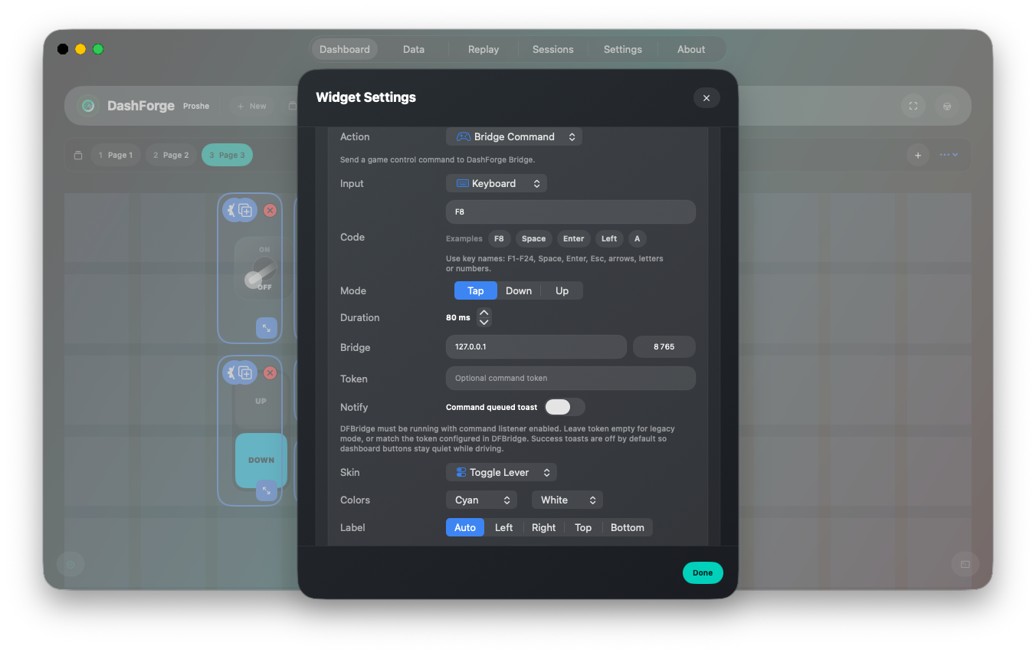This screenshot has height=656, width=1036.
Task: Click the Code field containing F8
Action: point(571,212)
